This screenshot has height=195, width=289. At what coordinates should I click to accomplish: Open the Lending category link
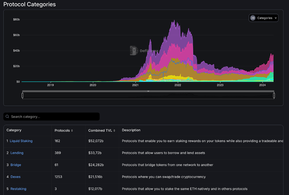pyautogui.click(x=17, y=153)
